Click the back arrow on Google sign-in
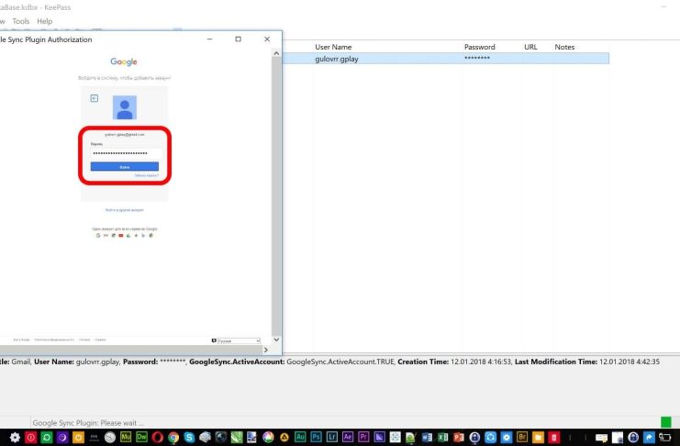Image resolution: width=680 pixels, height=446 pixels. click(x=95, y=98)
